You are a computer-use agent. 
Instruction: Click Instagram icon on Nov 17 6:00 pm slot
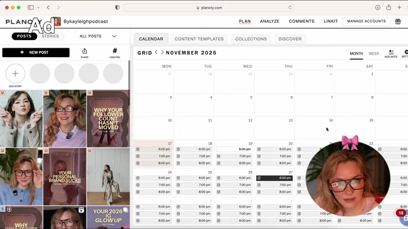tap(138, 149)
